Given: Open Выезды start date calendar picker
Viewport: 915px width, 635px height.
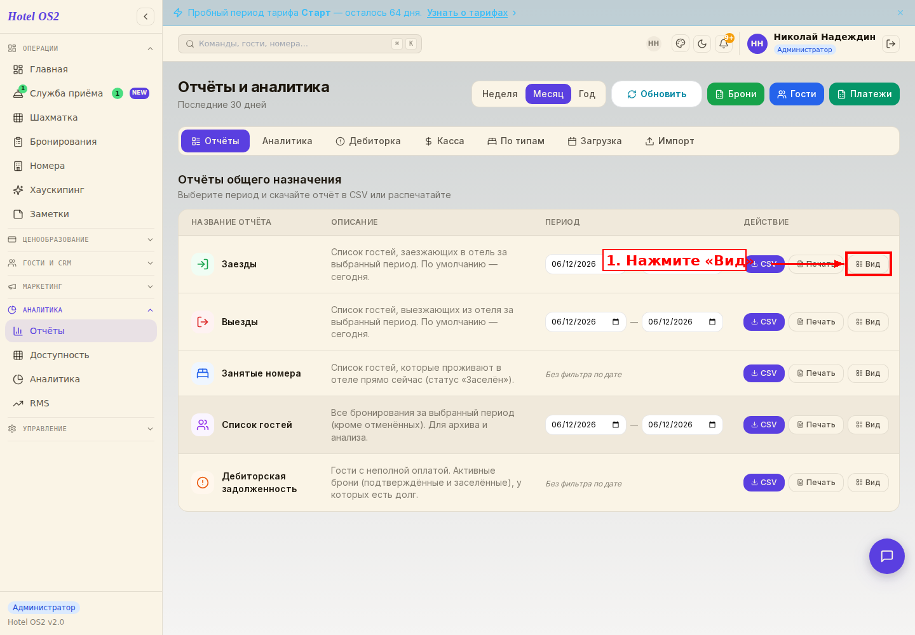Looking at the screenshot, I should click(616, 322).
